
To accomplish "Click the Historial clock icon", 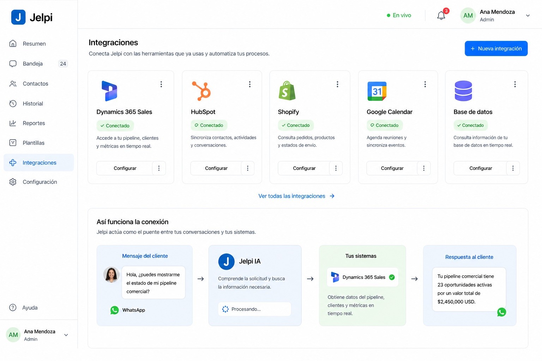I will [x=13, y=103].
